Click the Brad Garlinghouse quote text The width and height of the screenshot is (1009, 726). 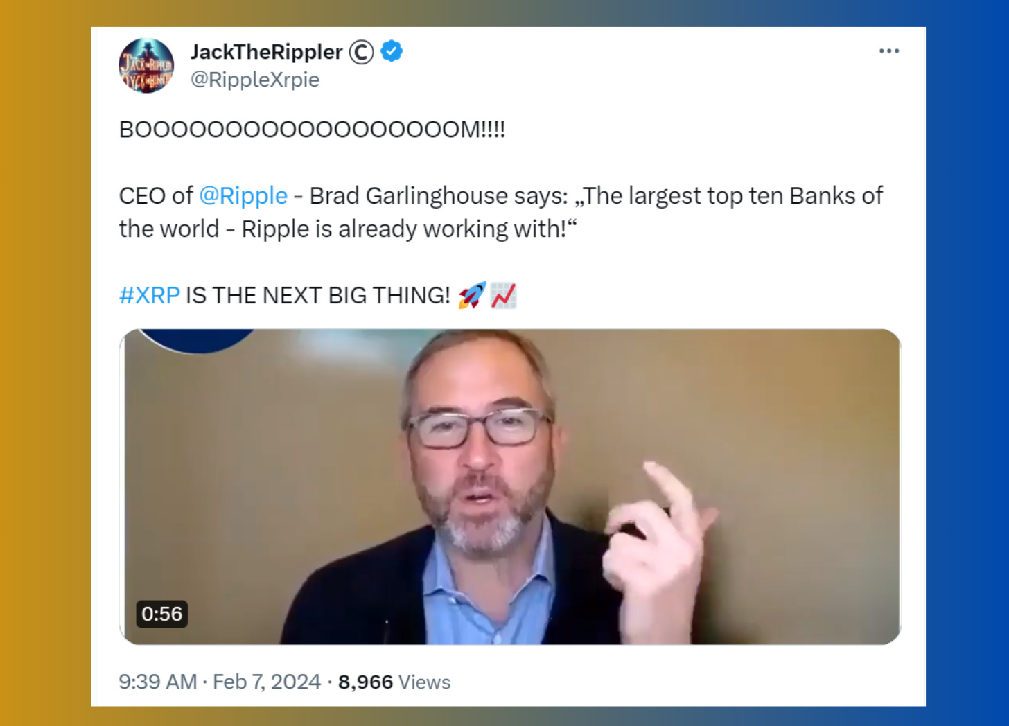pyautogui.click(x=501, y=213)
